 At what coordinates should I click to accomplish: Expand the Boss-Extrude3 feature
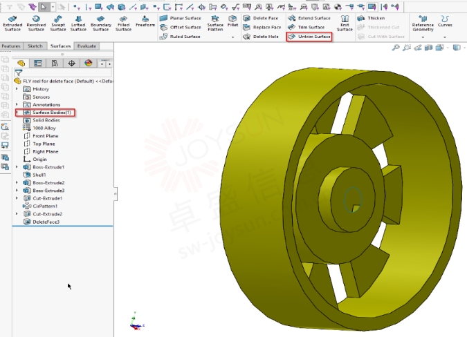(x=17, y=190)
